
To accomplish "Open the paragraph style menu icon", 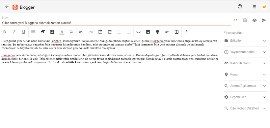I will 33,32.
